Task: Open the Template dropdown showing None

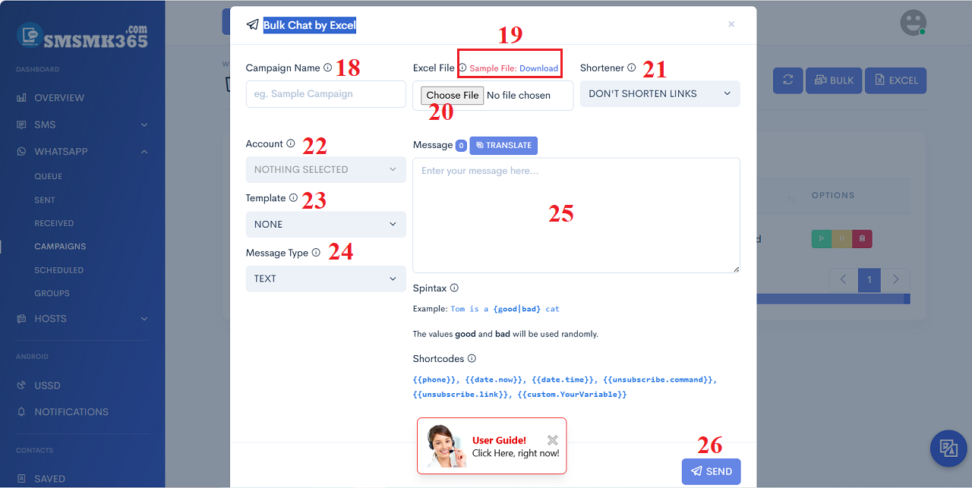Action: pyautogui.click(x=326, y=225)
